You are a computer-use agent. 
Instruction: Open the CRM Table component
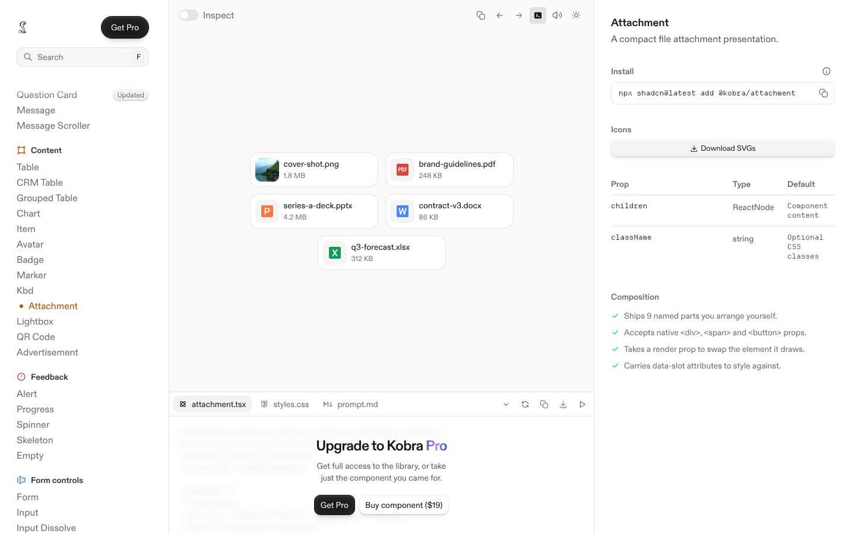40,183
